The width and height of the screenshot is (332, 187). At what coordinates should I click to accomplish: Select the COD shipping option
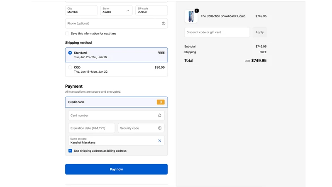click(117, 69)
